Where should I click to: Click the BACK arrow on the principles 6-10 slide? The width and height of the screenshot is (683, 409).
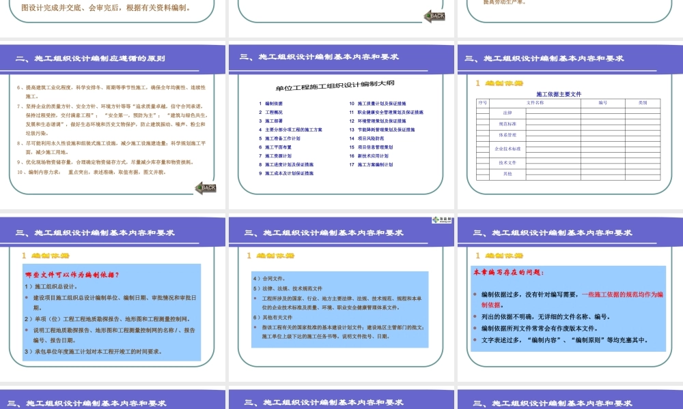(206, 187)
